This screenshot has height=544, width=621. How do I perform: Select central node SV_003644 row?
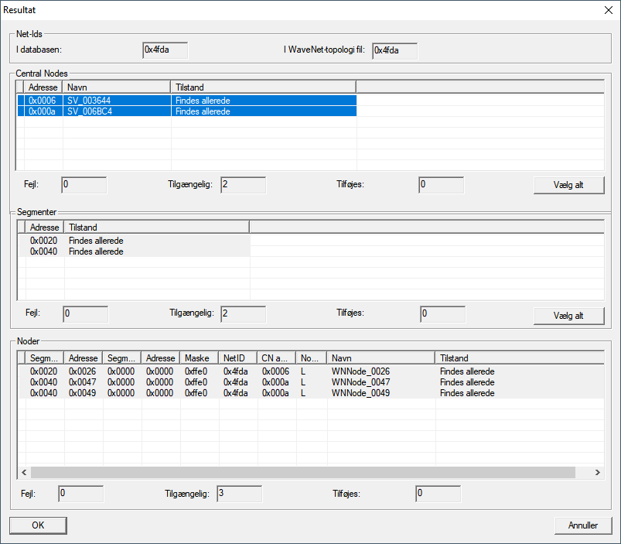tap(116, 101)
